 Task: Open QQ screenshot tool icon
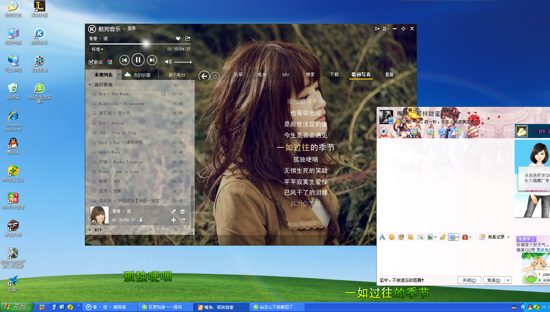(x=453, y=237)
